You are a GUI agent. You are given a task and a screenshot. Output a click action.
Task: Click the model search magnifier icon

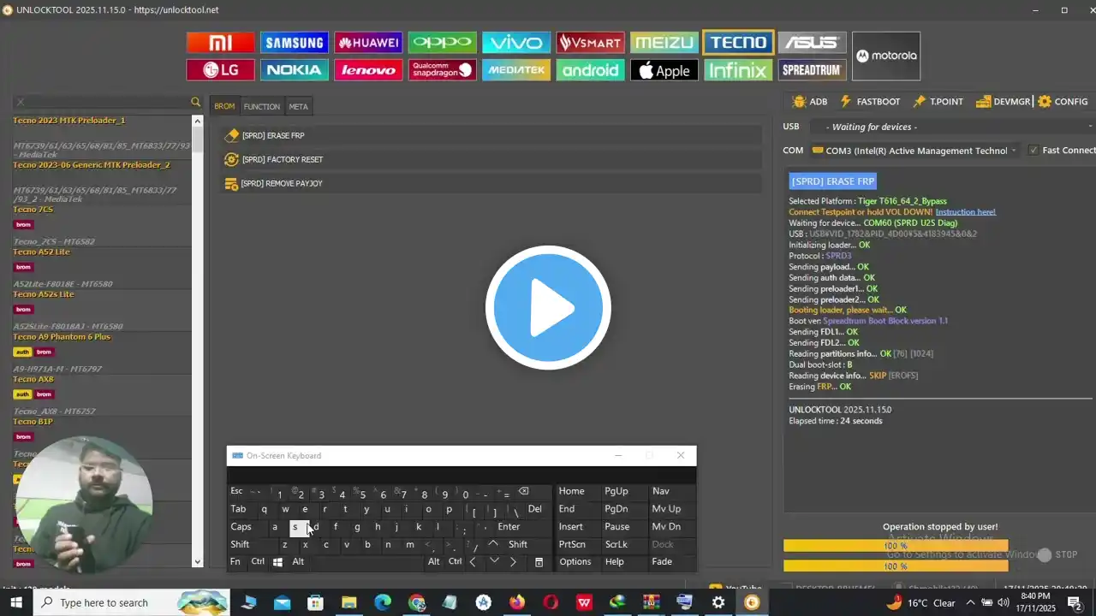tap(195, 103)
